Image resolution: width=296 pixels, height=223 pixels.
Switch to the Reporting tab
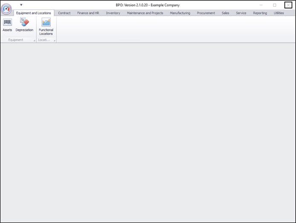pyautogui.click(x=260, y=13)
